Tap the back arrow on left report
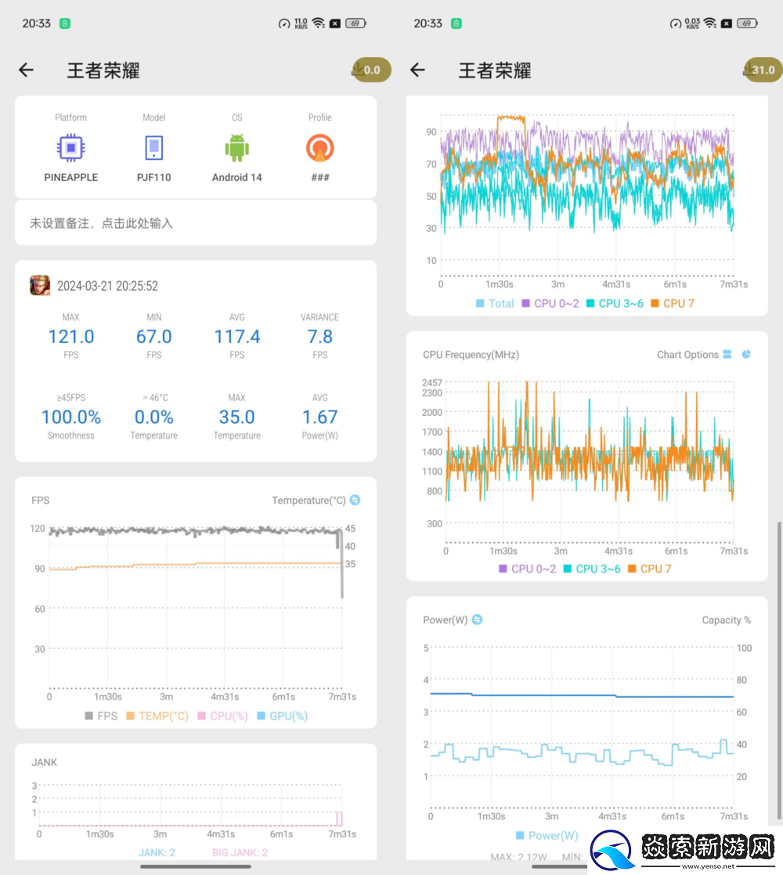The image size is (783, 875). click(x=26, y=70)
